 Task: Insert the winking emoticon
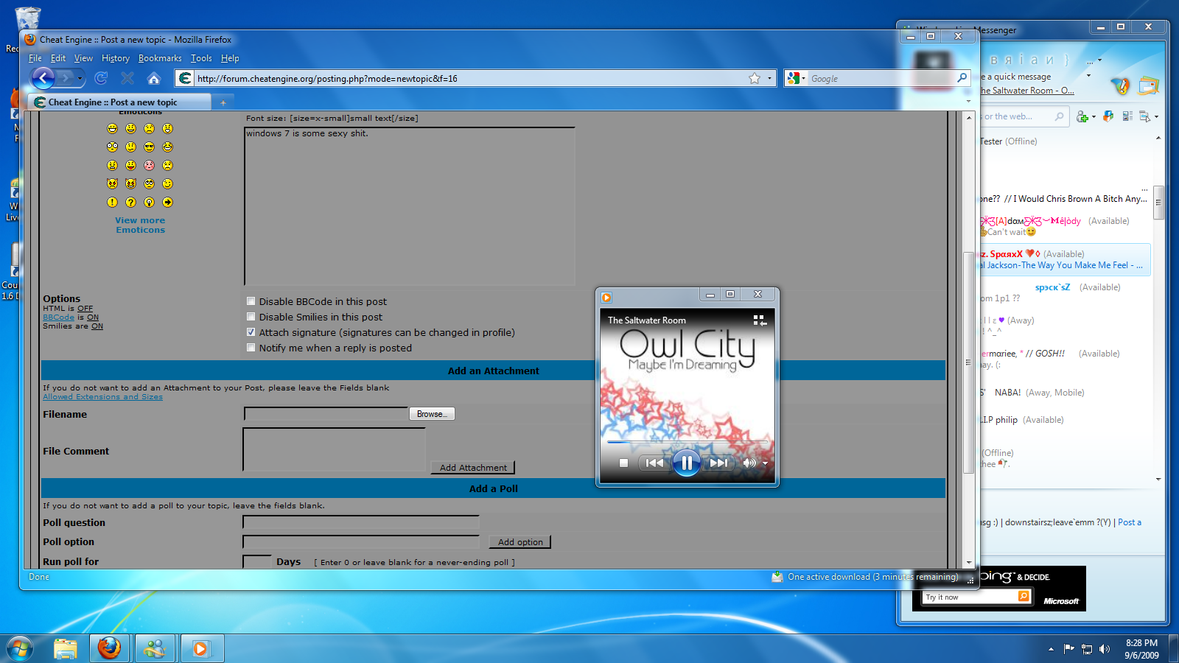(167, 183)
